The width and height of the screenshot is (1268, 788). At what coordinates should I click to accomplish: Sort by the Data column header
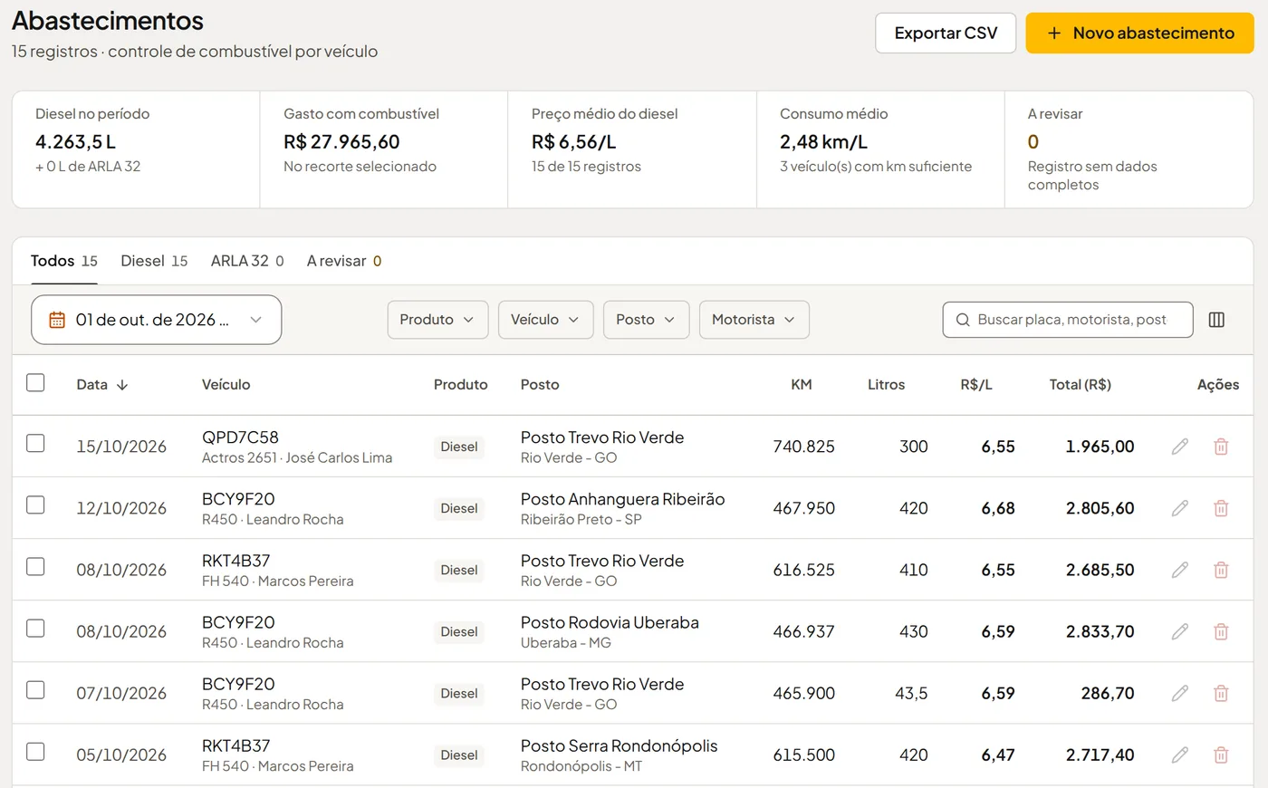point(101,385)
